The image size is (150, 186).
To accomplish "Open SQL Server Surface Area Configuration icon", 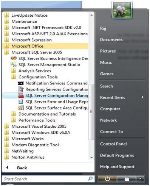I will point(21,108).
